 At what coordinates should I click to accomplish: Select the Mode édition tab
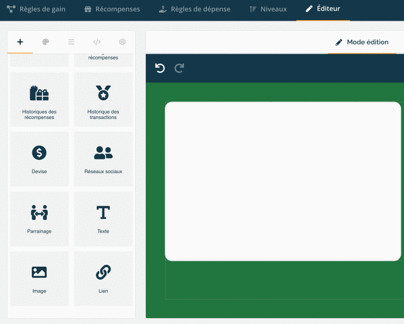click(x=362, y=42)
